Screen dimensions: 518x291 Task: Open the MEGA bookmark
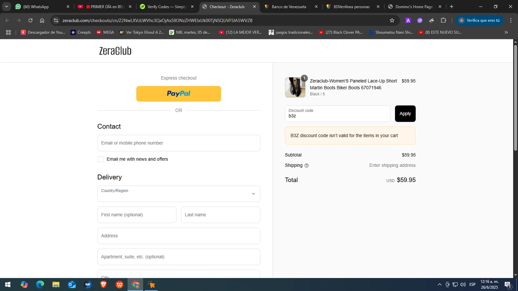(105, 32)
